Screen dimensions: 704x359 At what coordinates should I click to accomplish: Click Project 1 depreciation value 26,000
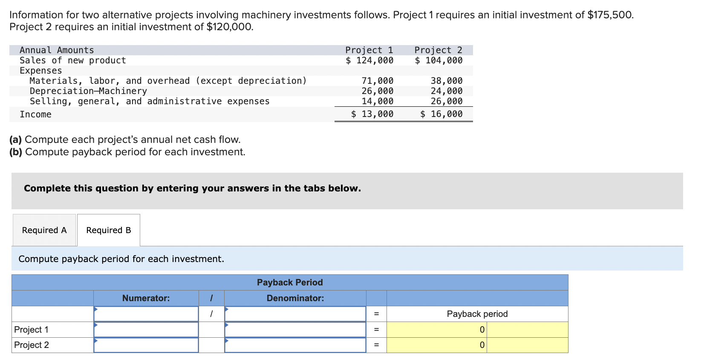point(378,91)
